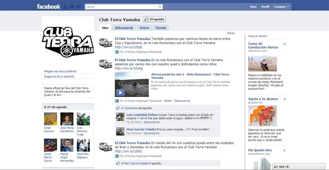
Task: Close the Japón a tu alcance ad
Action: pos(284,99)
